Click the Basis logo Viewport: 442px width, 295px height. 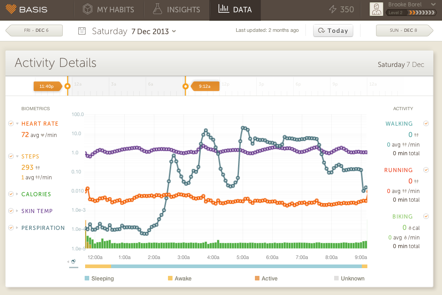click(x=27, y=10)
